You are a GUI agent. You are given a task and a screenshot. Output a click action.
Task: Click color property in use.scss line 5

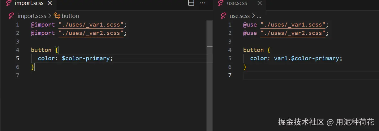[x=259, y=58]
